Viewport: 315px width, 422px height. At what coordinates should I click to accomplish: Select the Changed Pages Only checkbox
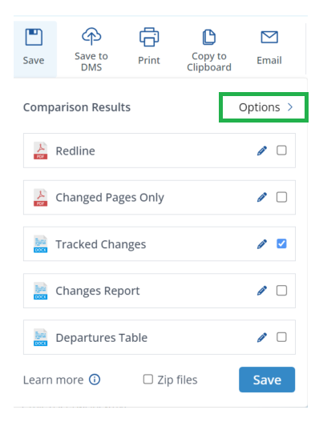coord(281,197)
